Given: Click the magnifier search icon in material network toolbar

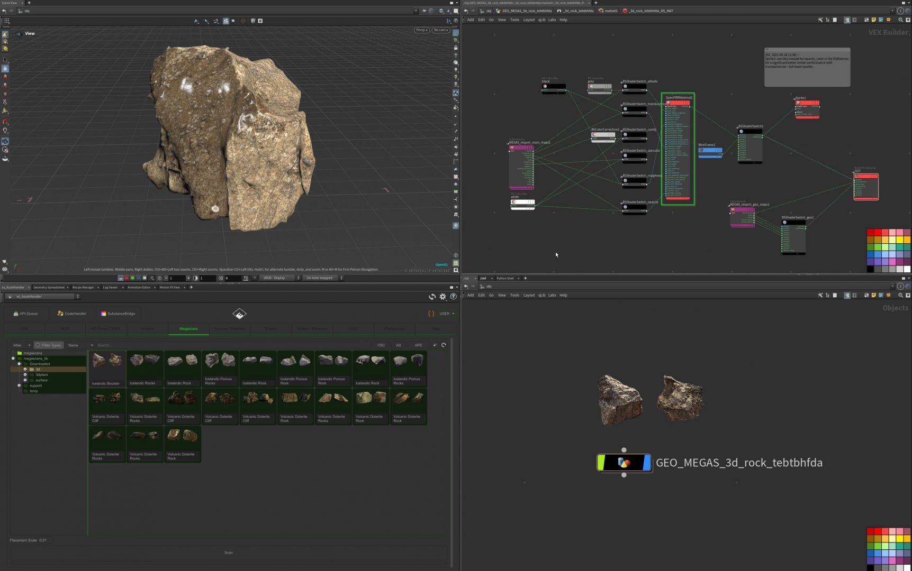Looking at the screenshot, I should 900,20.
